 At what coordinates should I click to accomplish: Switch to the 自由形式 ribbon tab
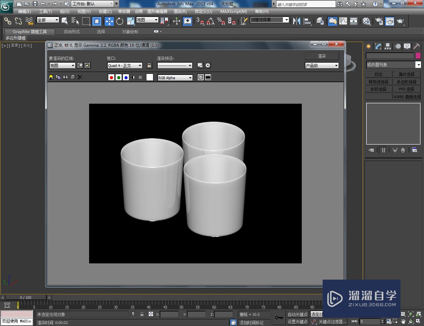click(72, 32)
